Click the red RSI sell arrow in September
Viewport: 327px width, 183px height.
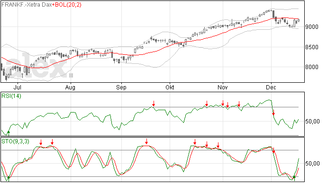point(154,104)
